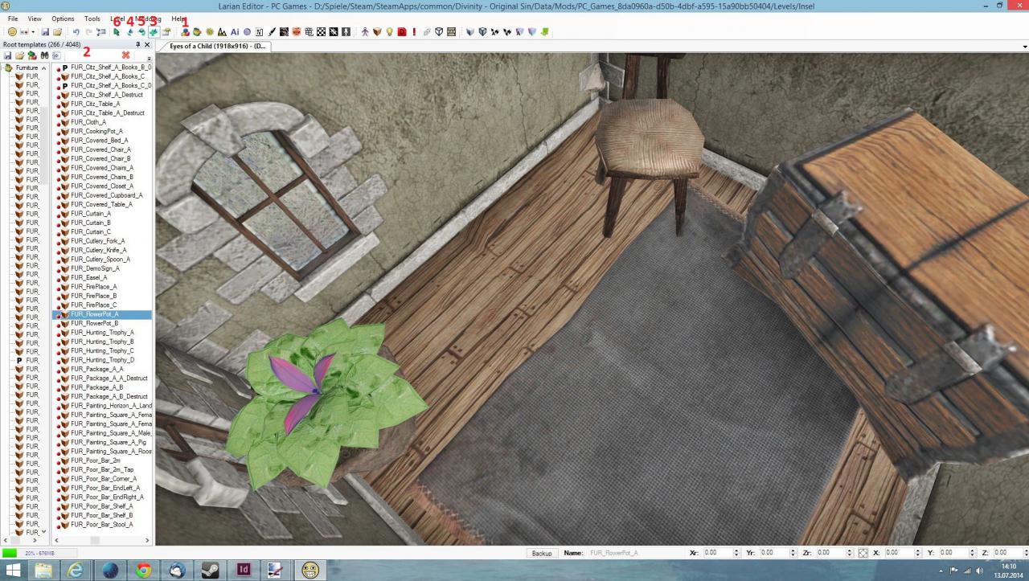Click the template list horizontal scrollbar
This screenshot has width=1029, height=581.
(x=102, y=540)
